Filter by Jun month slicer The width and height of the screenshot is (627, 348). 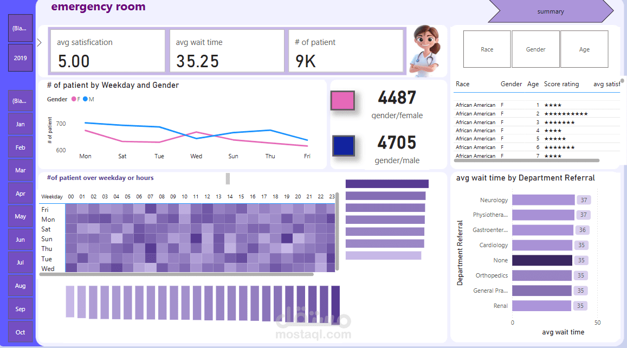(x=21, y=240)
